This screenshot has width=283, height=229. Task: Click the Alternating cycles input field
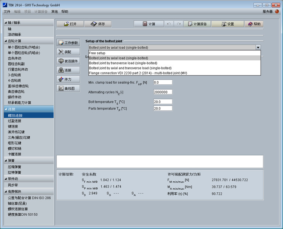click(163, 92)
